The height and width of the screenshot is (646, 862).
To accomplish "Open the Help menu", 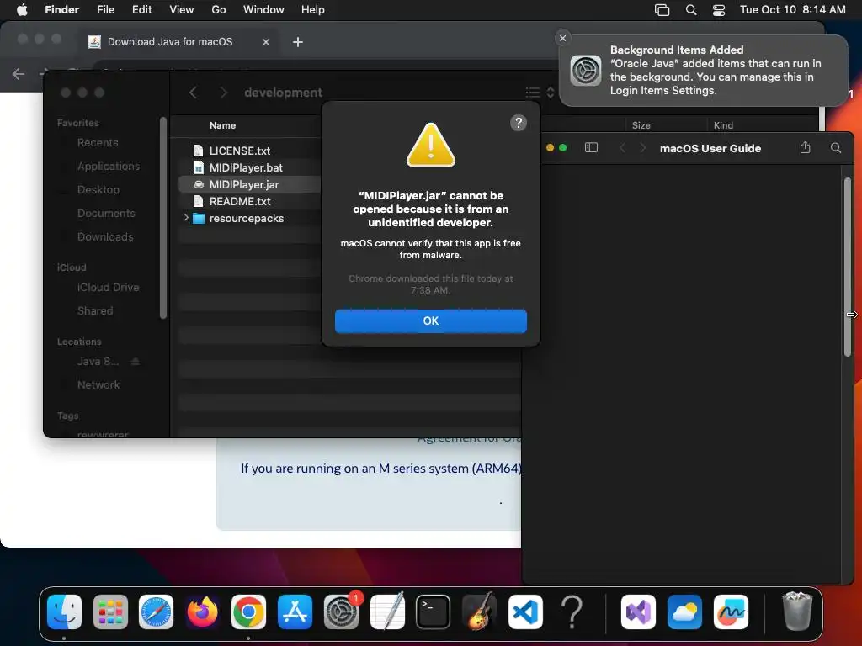I will (x=313, y=10).
